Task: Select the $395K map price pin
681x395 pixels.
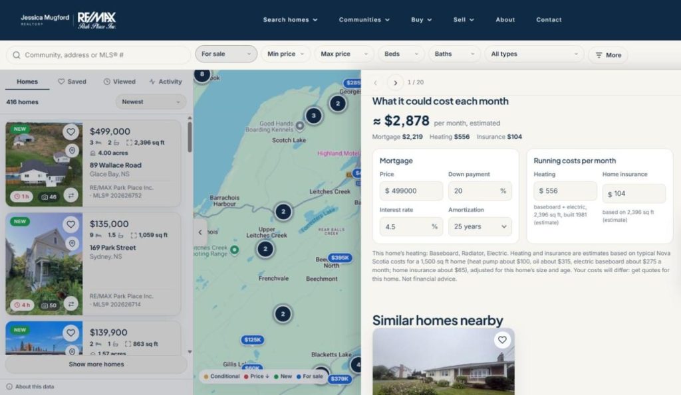Action: (x=340, y=258)
